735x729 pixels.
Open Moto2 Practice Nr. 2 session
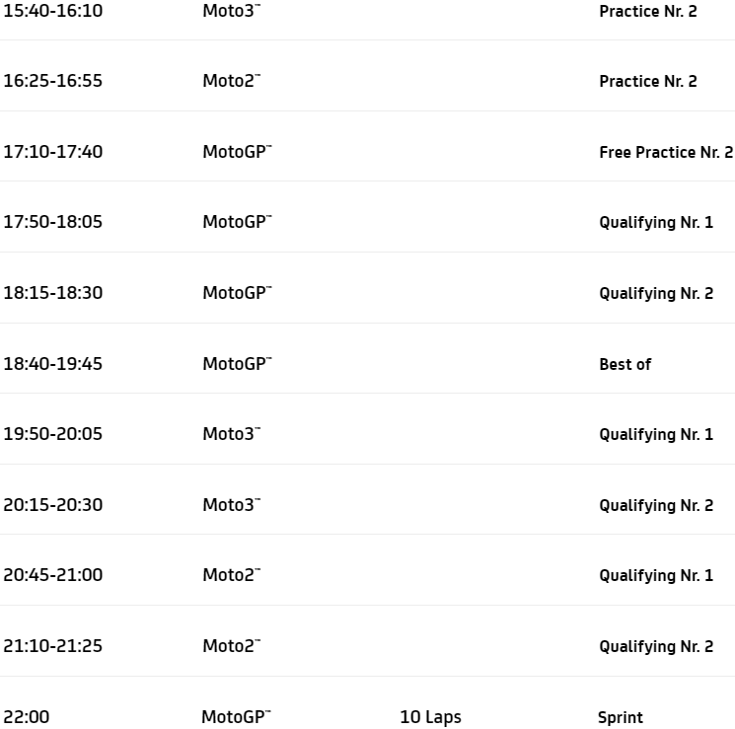point(647,82)
